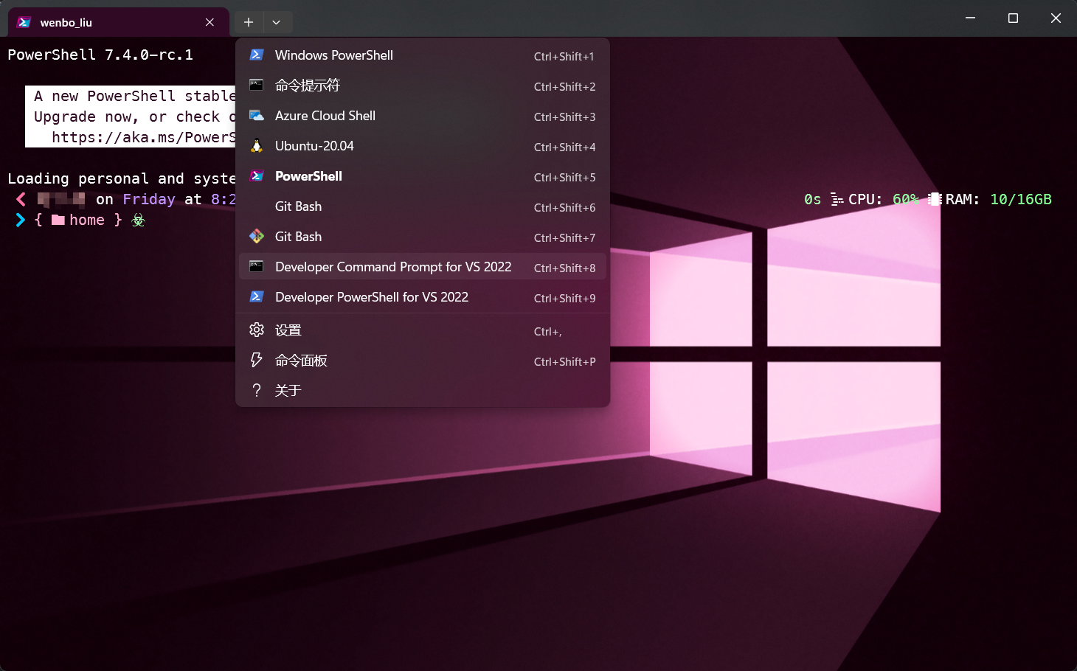Click the Azure Cloud Shell icon
Screen dimensions: 1077x671
tap(257, 115)
